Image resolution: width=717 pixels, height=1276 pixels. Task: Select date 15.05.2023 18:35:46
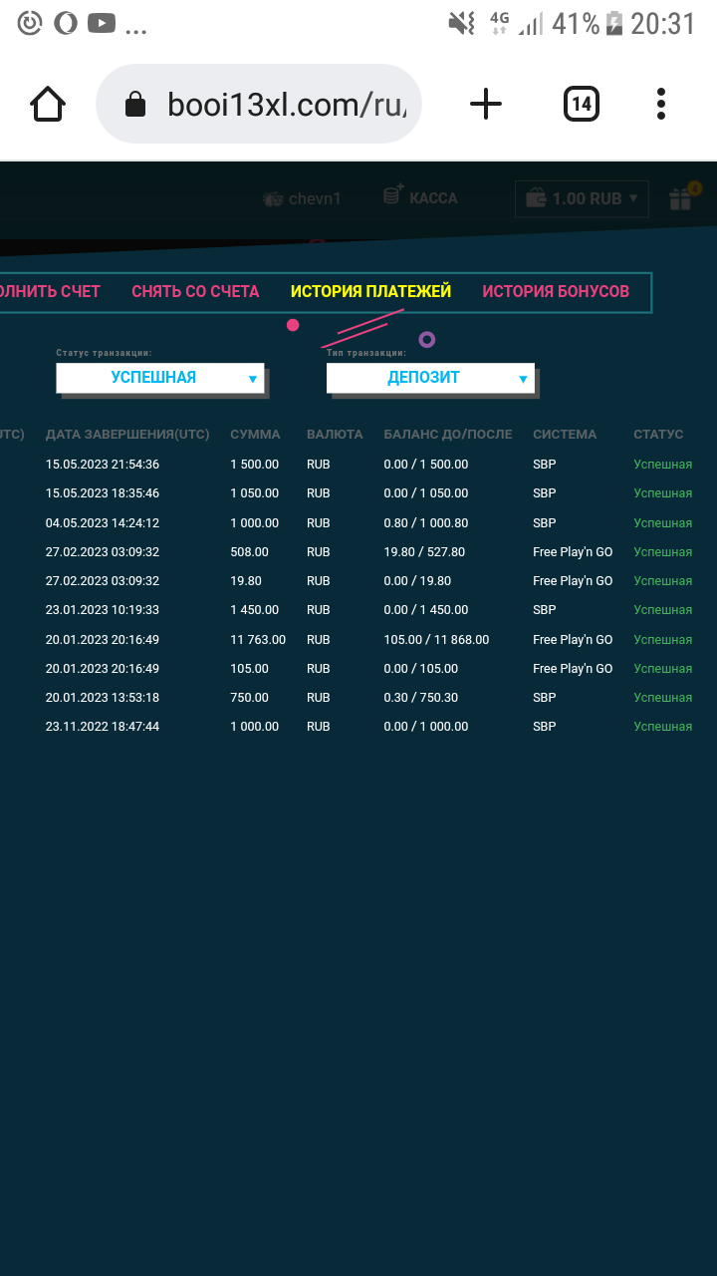(x=103, y=493)
